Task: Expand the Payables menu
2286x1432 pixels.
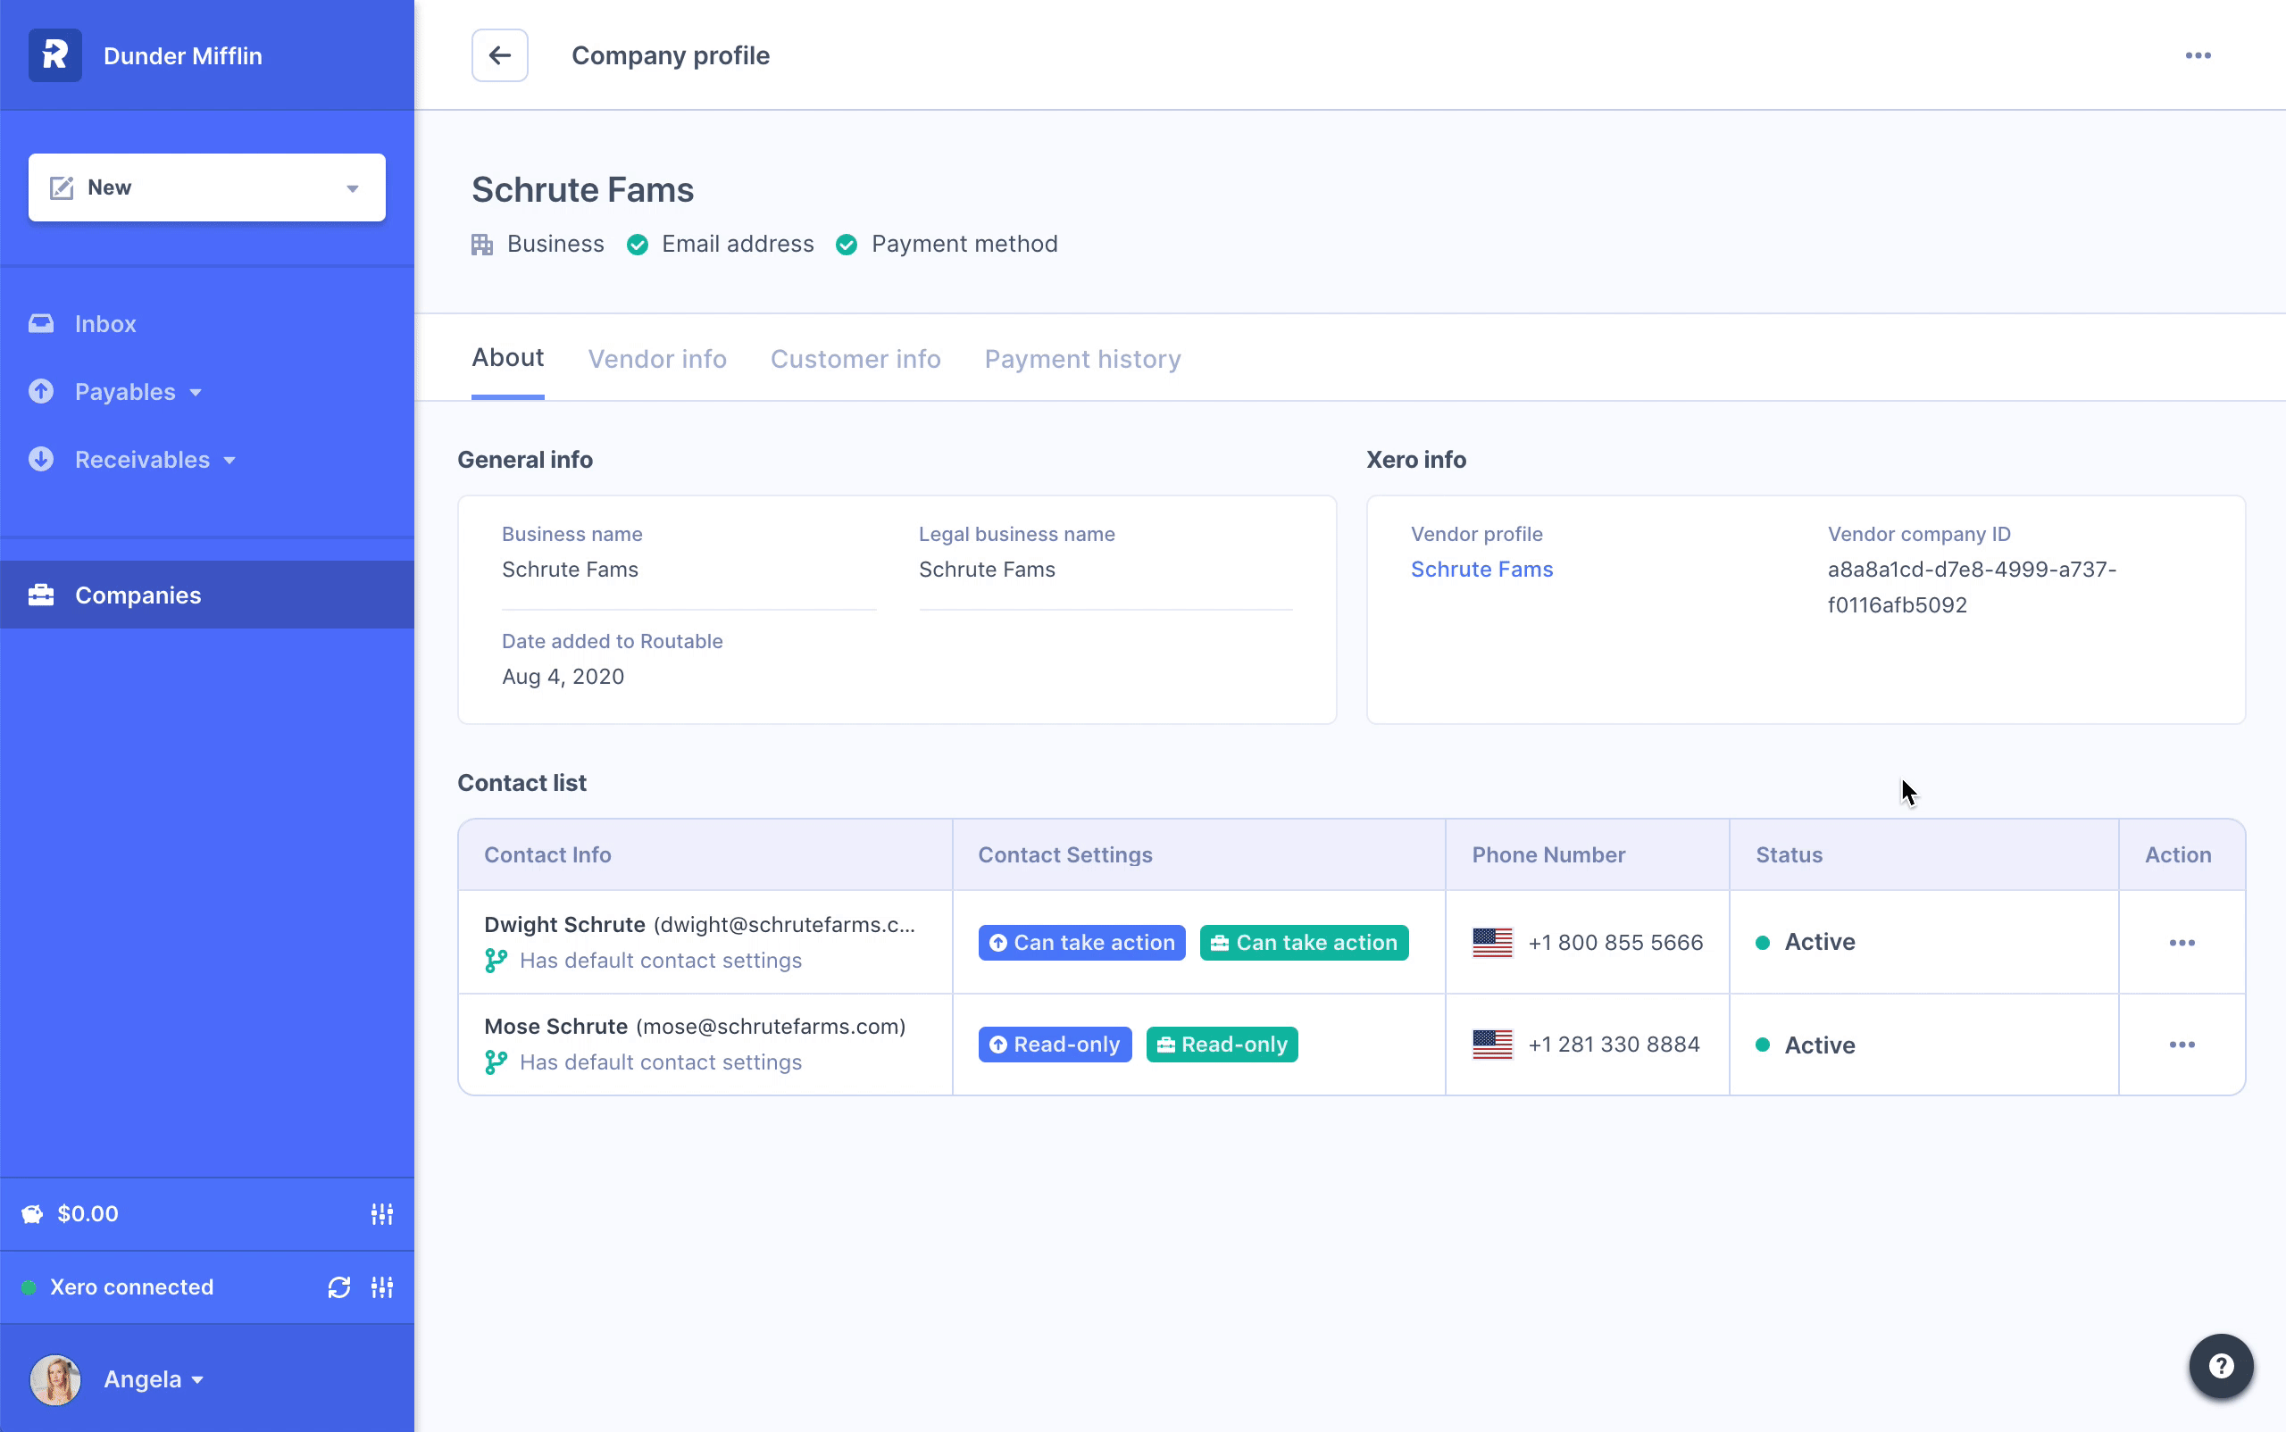Action: (x=138, y=392)
